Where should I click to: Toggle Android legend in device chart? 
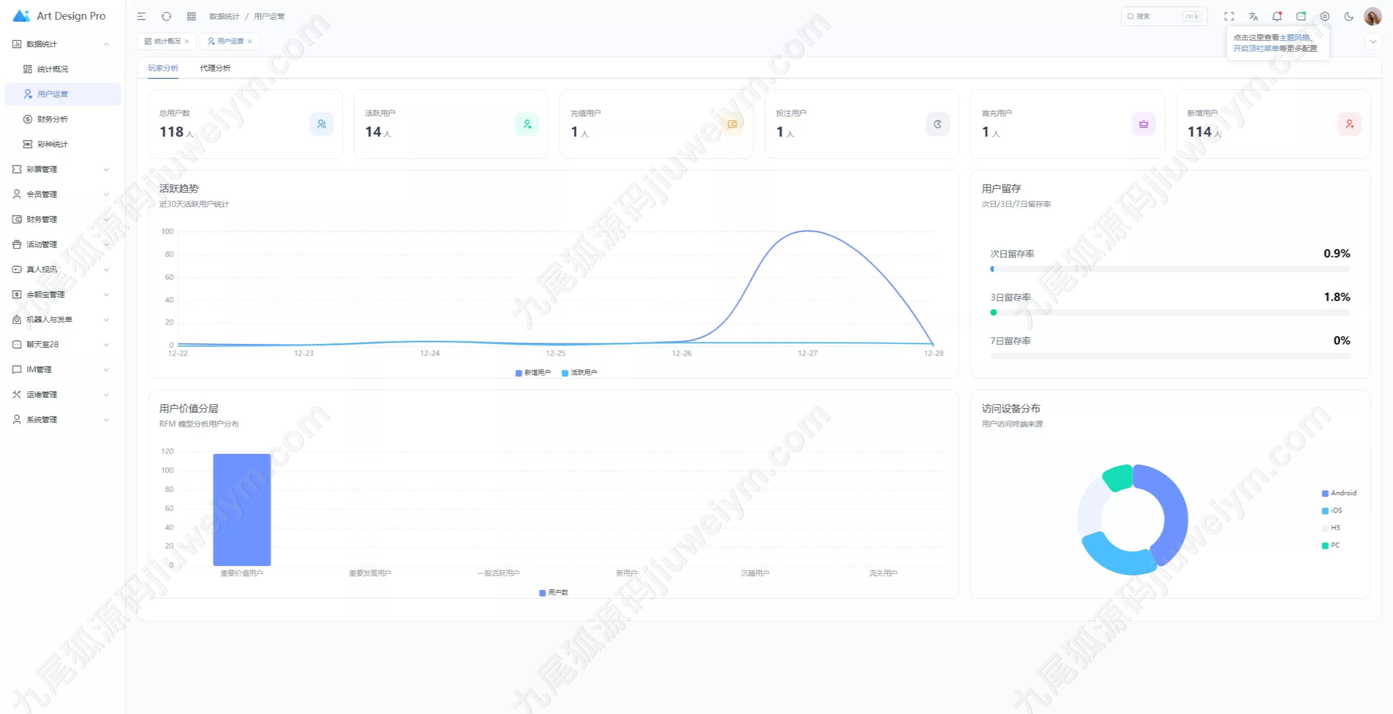1339,493
